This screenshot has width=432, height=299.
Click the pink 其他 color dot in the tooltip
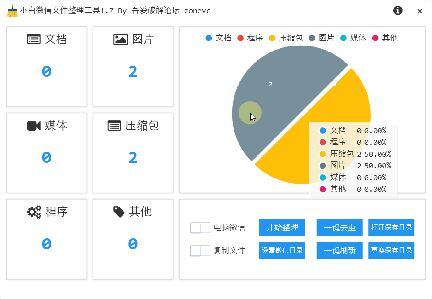(322, 189)
